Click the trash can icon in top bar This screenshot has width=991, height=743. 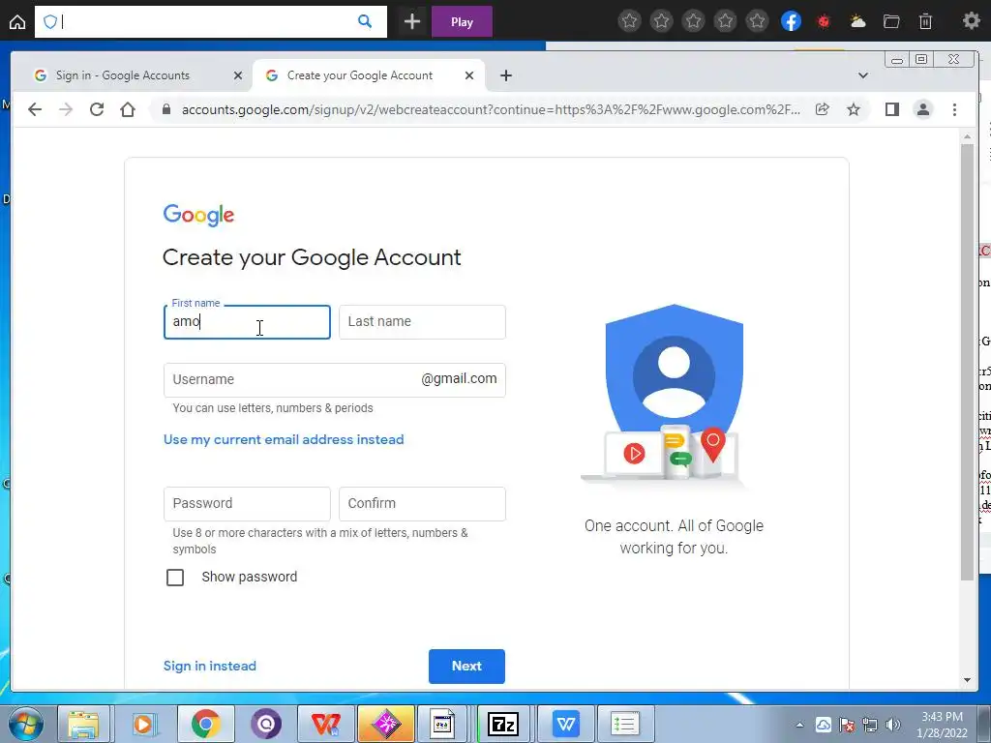(925, 21)
